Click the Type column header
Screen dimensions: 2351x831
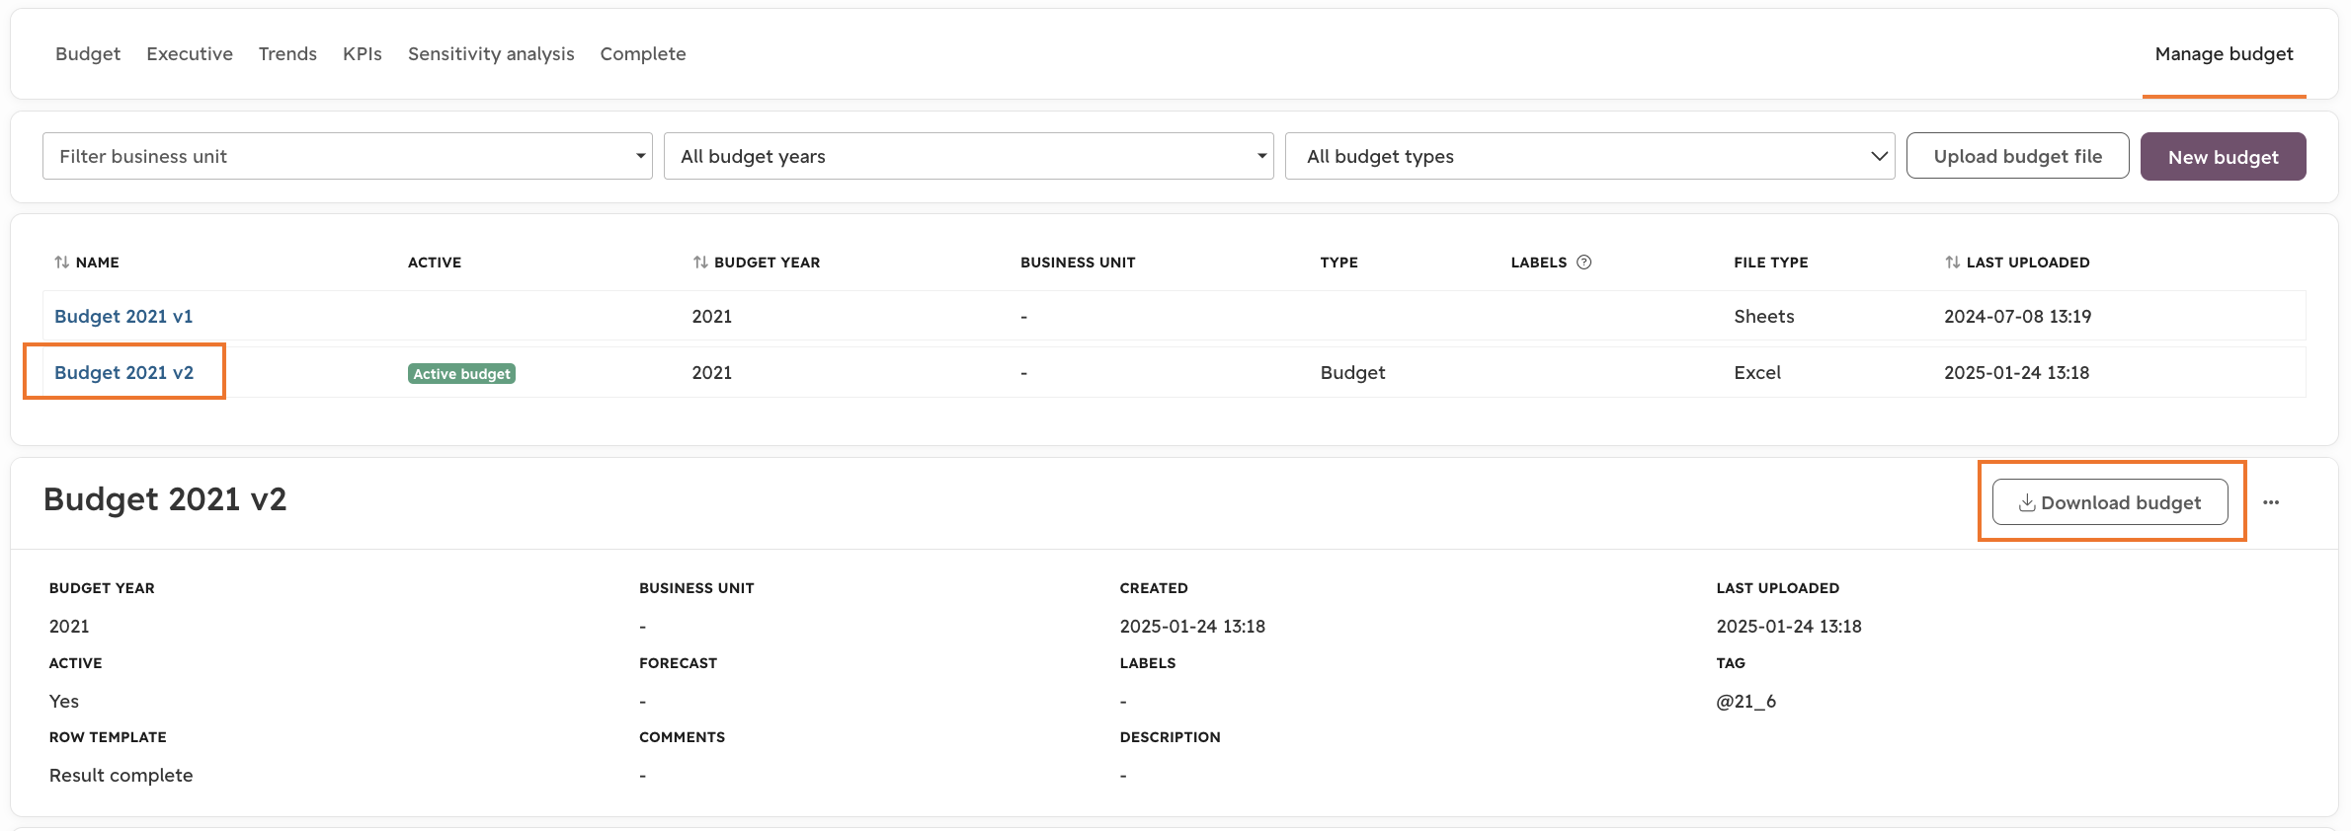point(1339,263)
